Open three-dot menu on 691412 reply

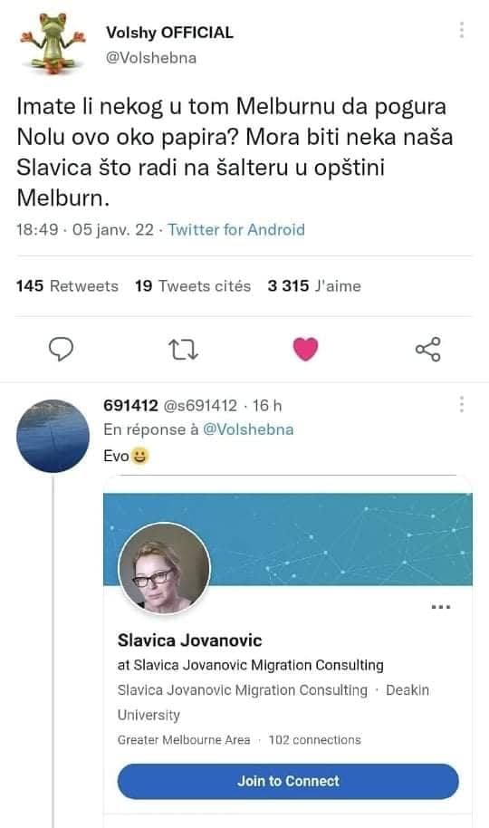click(x=462, y=405)
